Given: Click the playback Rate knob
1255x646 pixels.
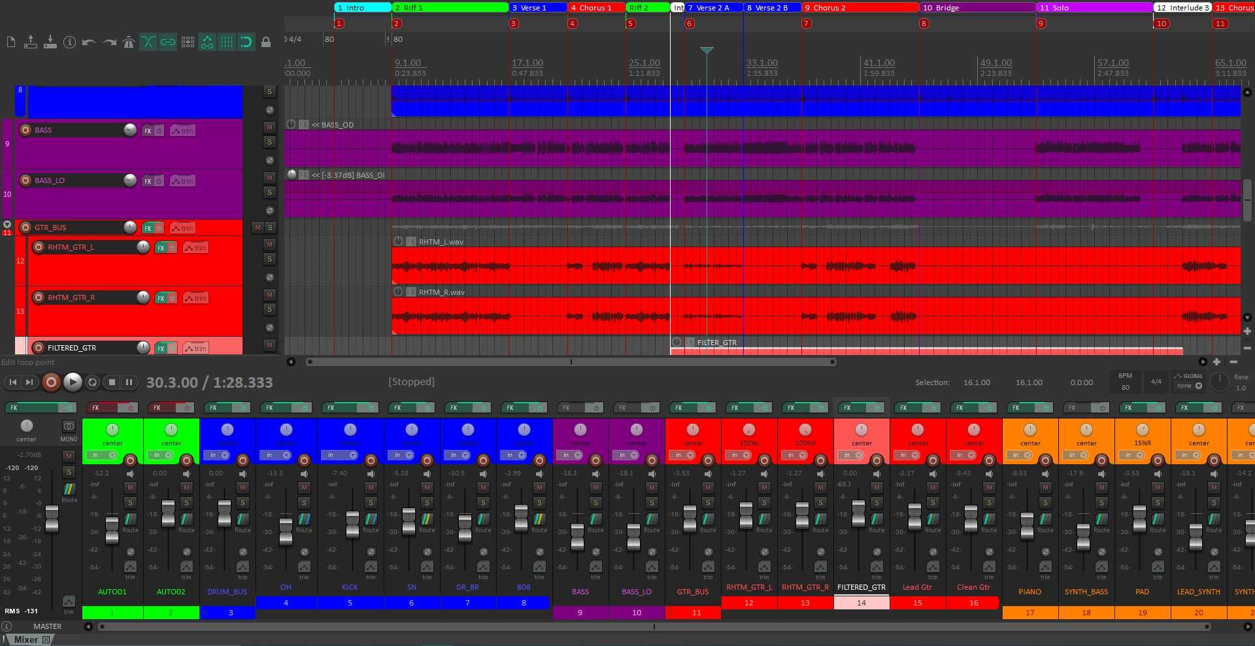Looking at the screenshot, I should tap(1219, 381).
